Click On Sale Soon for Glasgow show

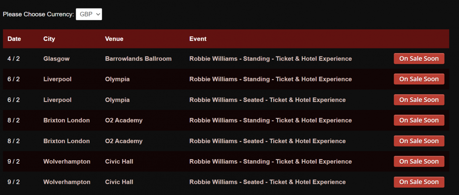[x=419, y=59]
